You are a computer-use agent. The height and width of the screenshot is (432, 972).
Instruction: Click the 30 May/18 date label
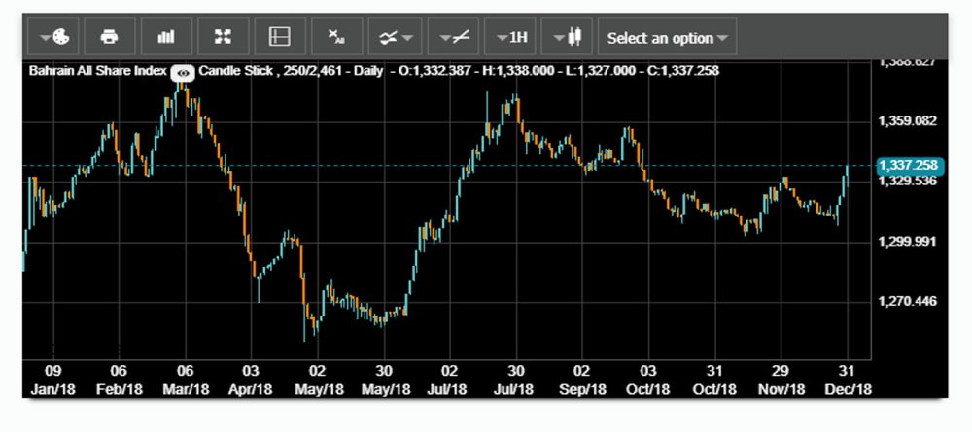(x=384, y=380)
